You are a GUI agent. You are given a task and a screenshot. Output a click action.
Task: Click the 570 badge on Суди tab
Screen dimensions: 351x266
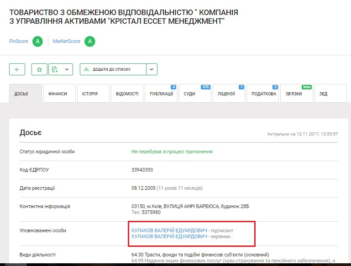coord(205,87)
